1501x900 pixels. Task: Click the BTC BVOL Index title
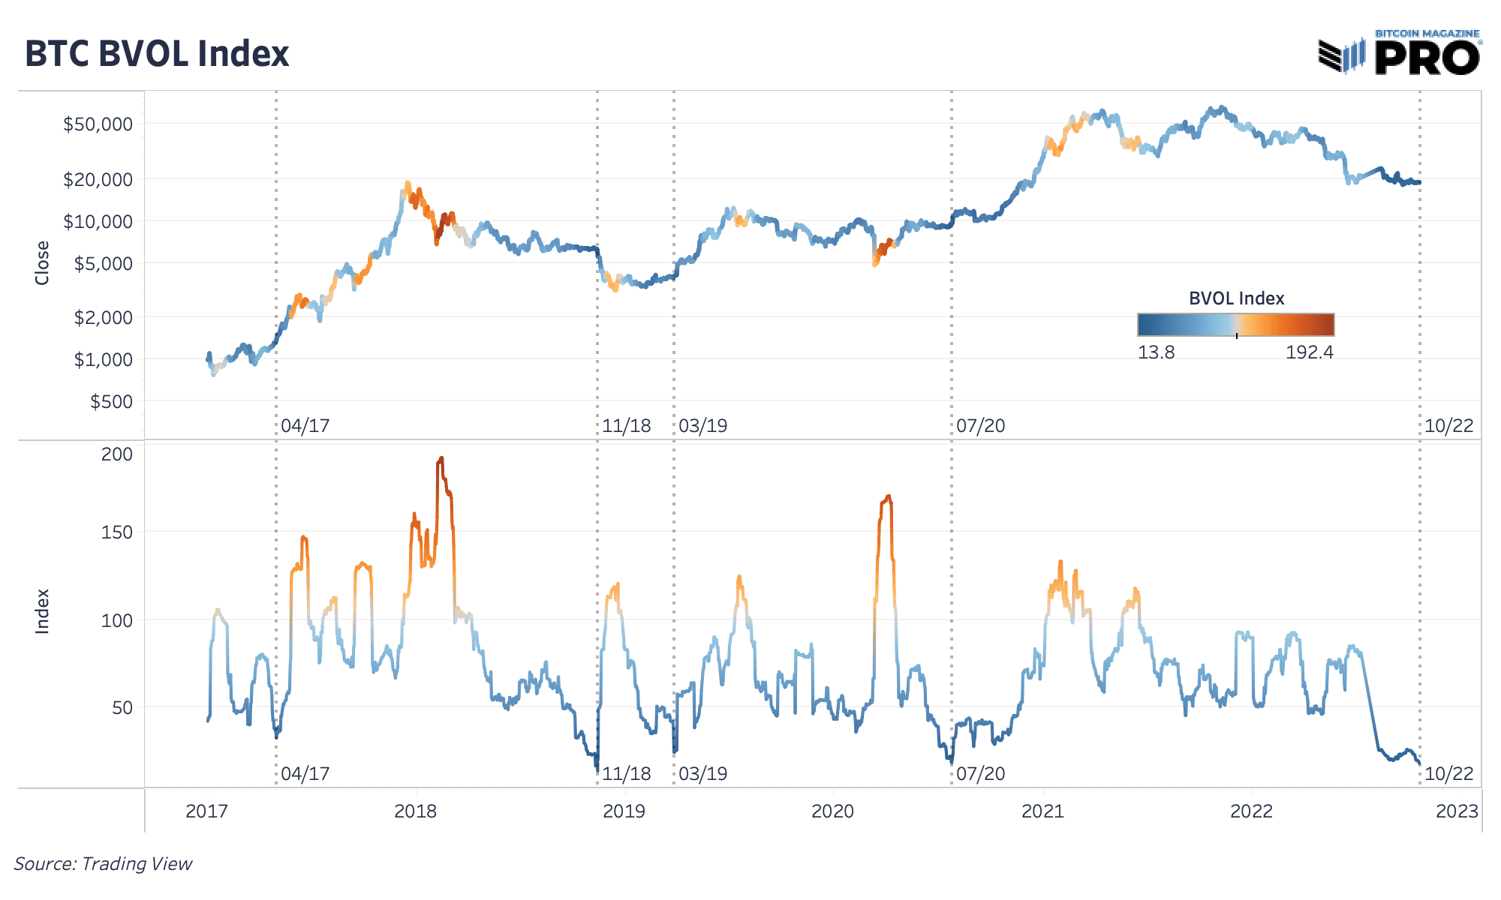coord(157,54)
